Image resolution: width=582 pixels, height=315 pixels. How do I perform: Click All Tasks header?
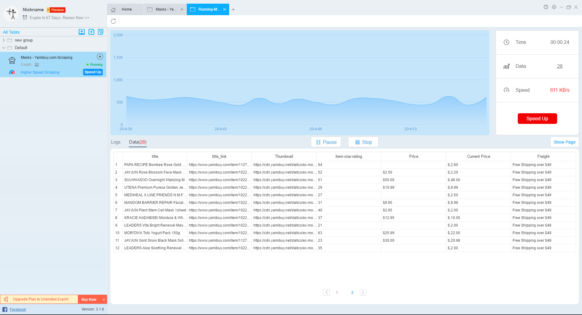click(11, 32)
